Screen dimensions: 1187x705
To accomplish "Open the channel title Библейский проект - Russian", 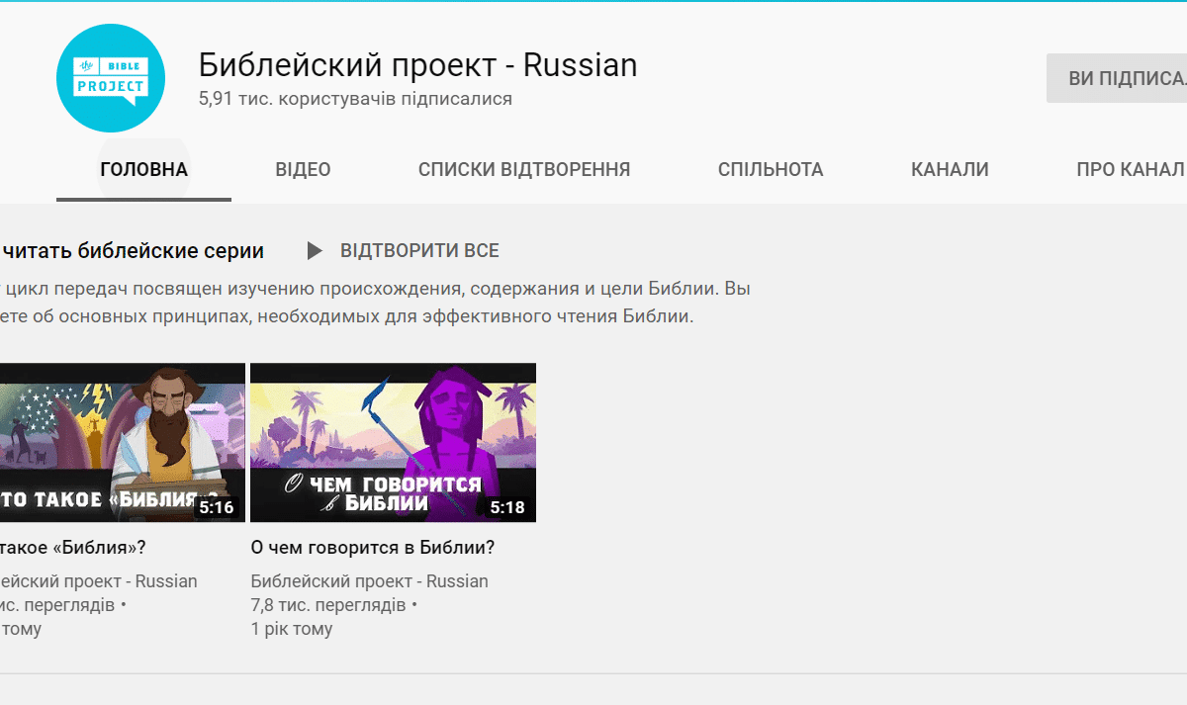I will [x=417, y=64].
